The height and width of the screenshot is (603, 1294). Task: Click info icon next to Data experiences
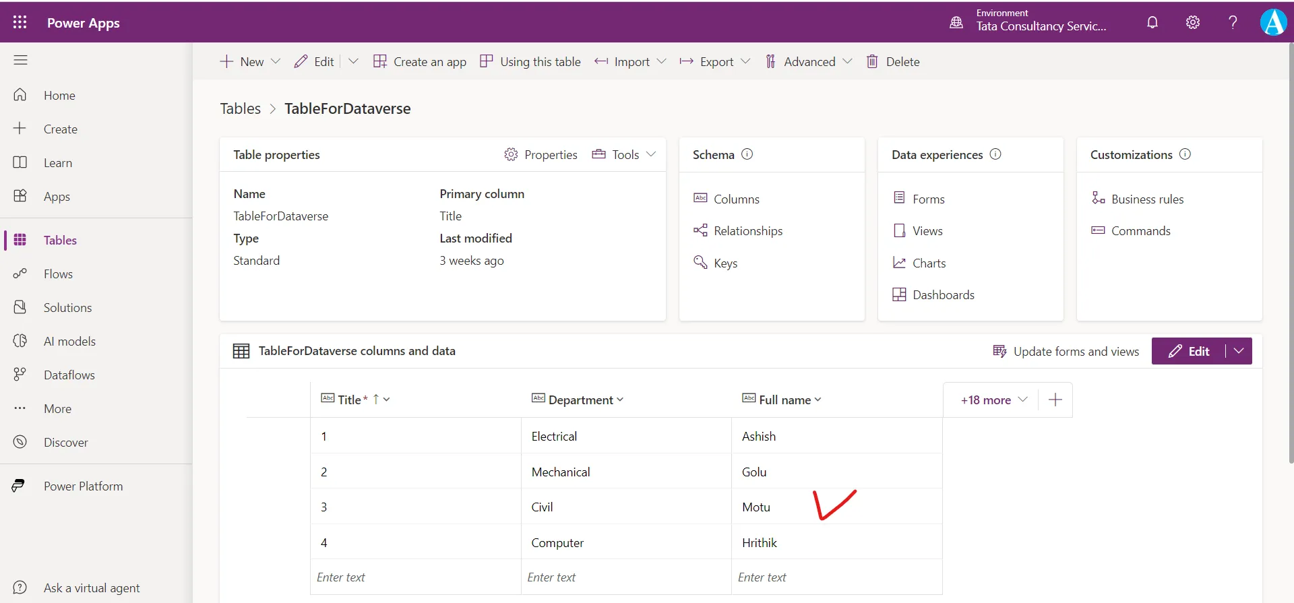(995, 154)
